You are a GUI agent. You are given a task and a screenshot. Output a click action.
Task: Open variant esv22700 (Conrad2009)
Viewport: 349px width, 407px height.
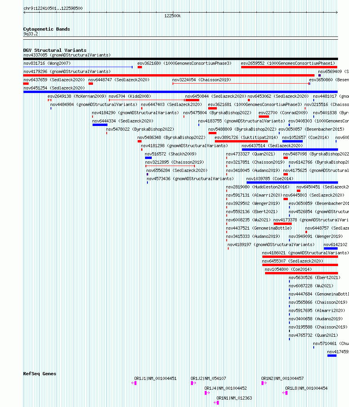click(283, 113)
